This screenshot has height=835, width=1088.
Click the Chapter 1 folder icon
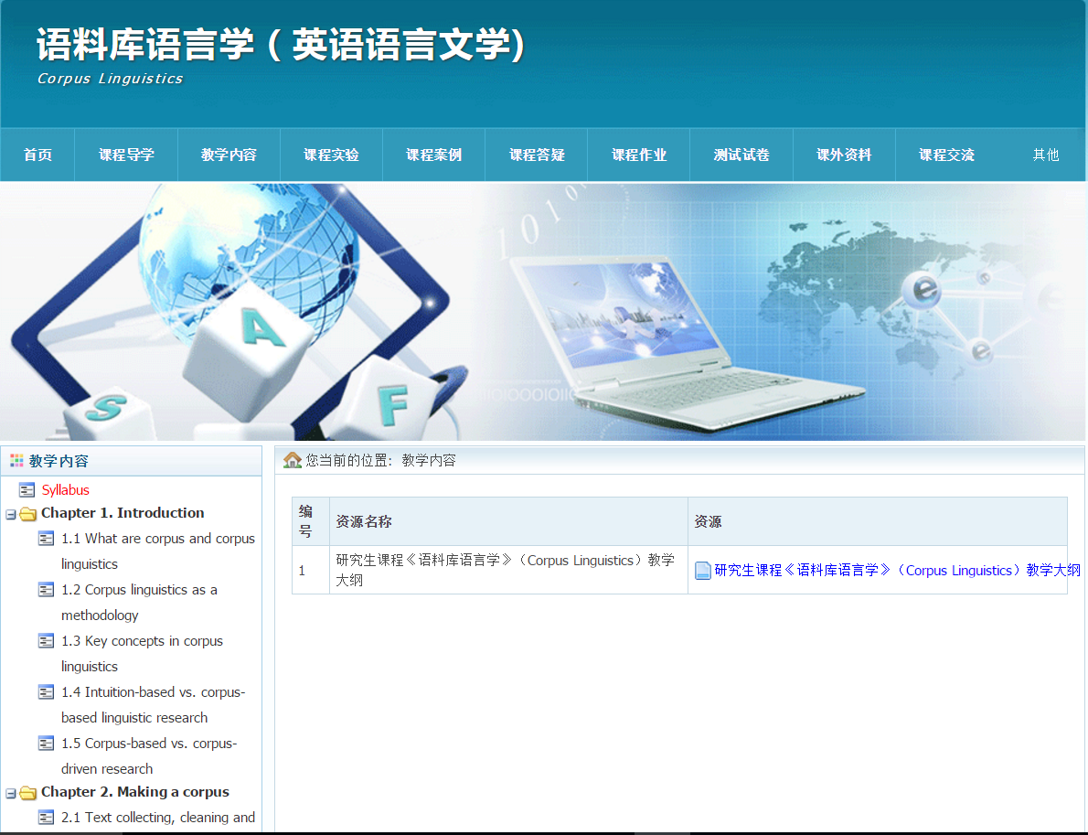(27, 514)
